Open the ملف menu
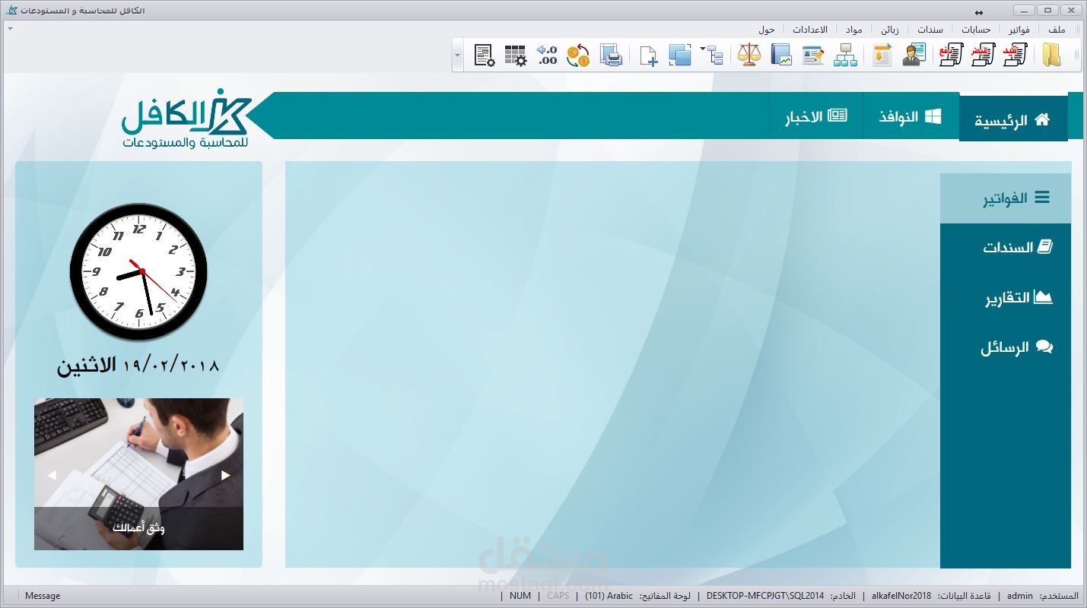This screenshot has height=608, width=1087. tap(1057, 30)
